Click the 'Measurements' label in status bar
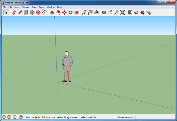Viewport: 177px width, 121px height. tap(126, 117)
